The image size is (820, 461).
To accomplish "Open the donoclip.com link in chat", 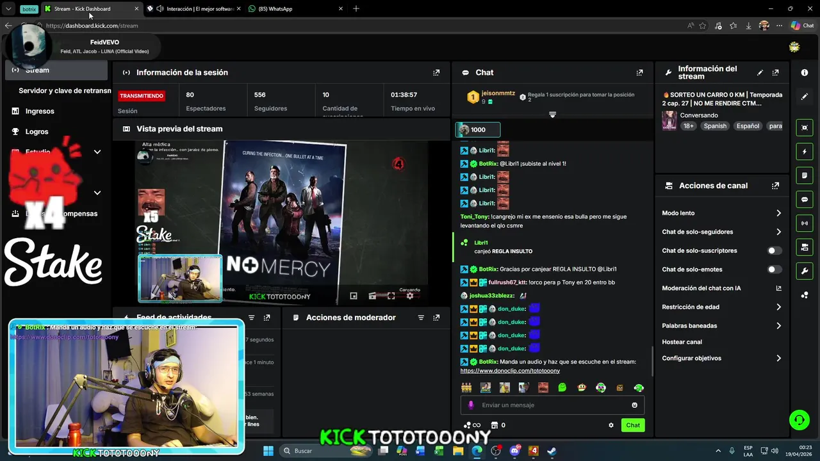I will pyautogui.click(x=510, y=371).
